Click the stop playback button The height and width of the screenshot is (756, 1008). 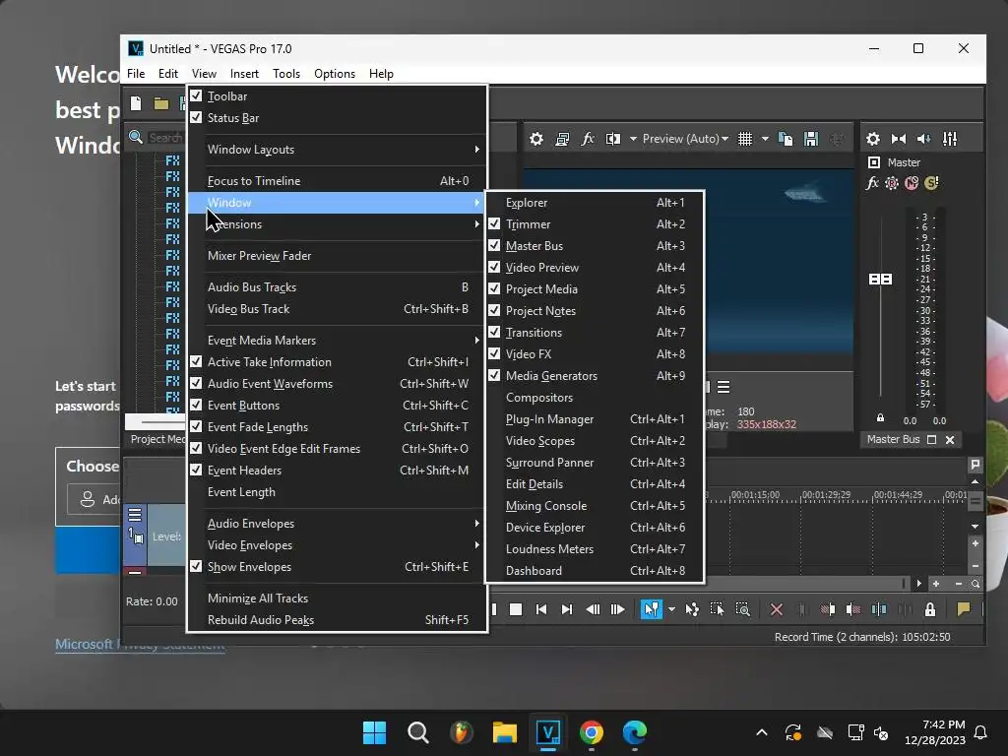click(516, 609)
